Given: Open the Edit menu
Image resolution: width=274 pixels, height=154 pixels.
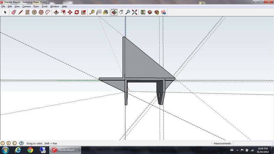Looking at the screenshot, I should click(10, 7).
